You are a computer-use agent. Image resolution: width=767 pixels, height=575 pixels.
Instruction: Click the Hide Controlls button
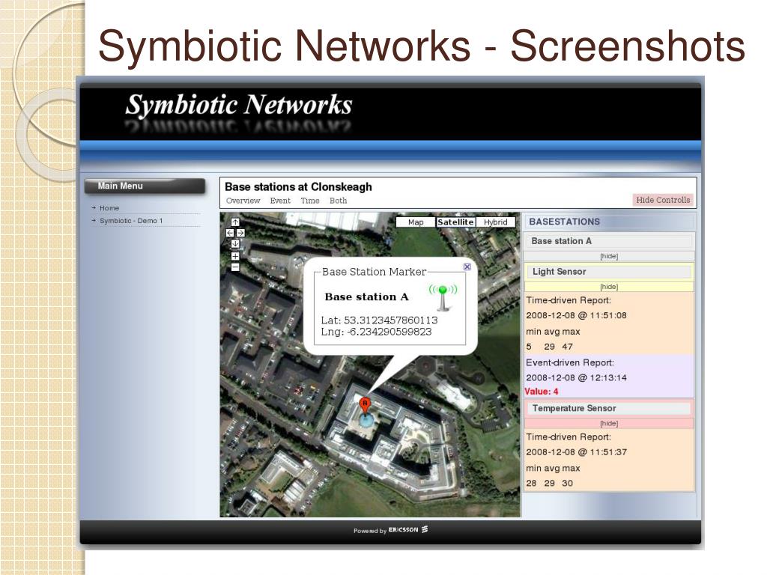pyautogui.click(x=663, y=200)
